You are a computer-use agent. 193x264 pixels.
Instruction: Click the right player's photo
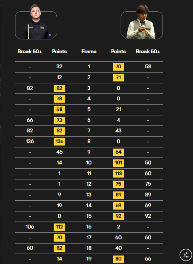point(142,22)
